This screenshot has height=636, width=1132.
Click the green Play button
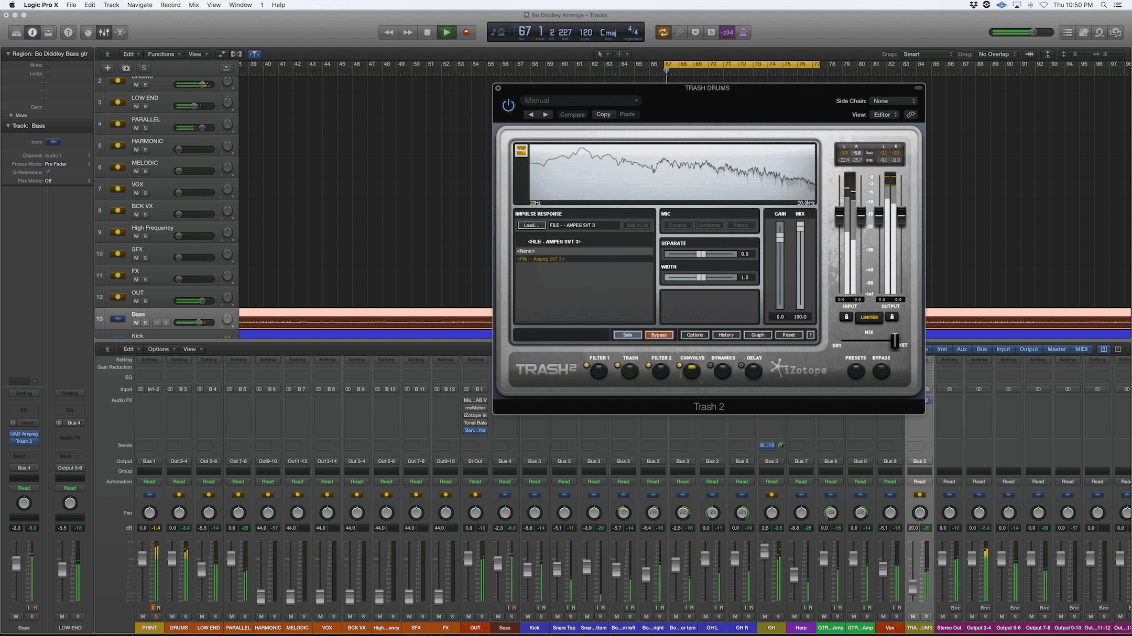coord(447,32)
